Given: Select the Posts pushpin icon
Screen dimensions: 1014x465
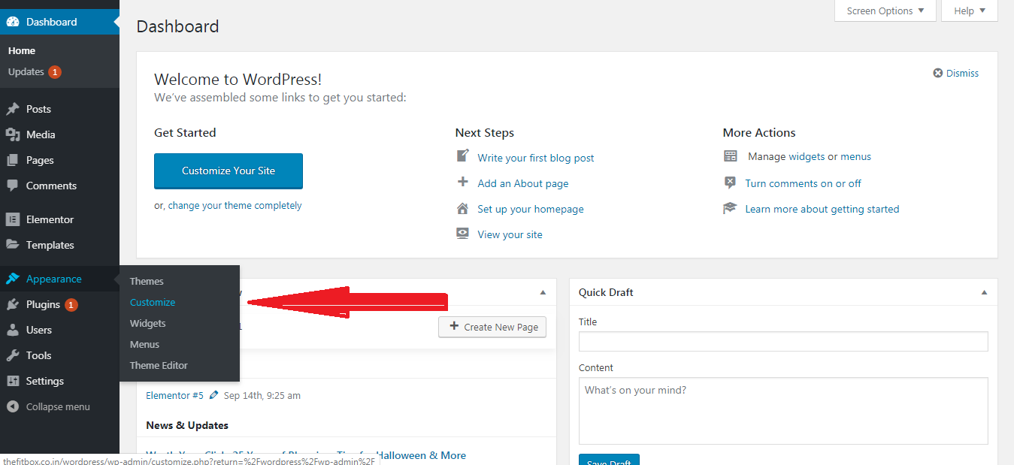Looking at the screenshot, I should pyautogui.click(x=13, y=109).
